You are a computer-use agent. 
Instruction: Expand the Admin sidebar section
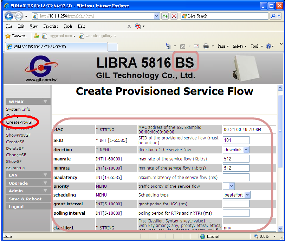tap(28, 191)
